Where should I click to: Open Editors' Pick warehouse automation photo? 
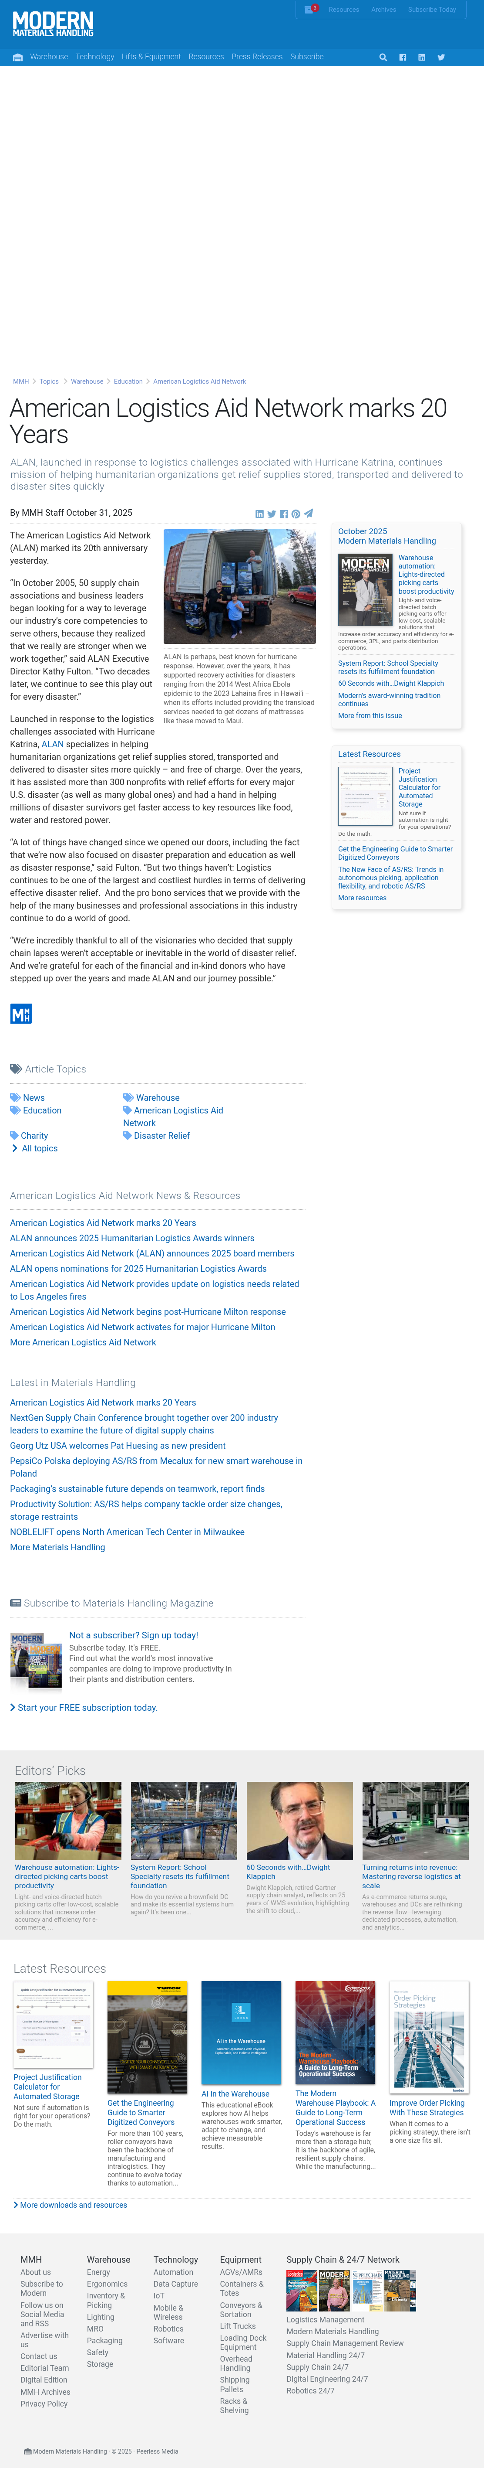68,1821
